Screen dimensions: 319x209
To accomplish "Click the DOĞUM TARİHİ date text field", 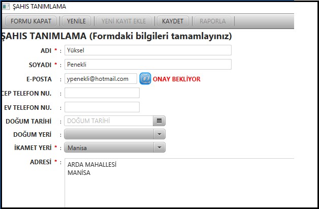I will point(109,121).
